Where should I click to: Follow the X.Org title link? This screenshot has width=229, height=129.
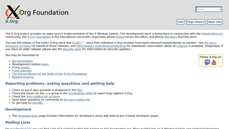tap(11, 21)
